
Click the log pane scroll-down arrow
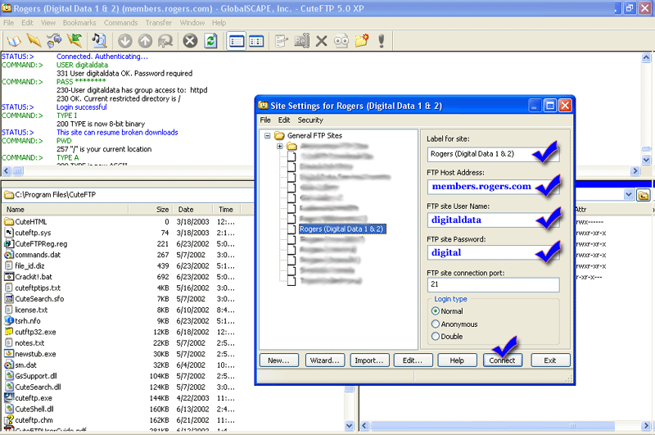point(646,160)
